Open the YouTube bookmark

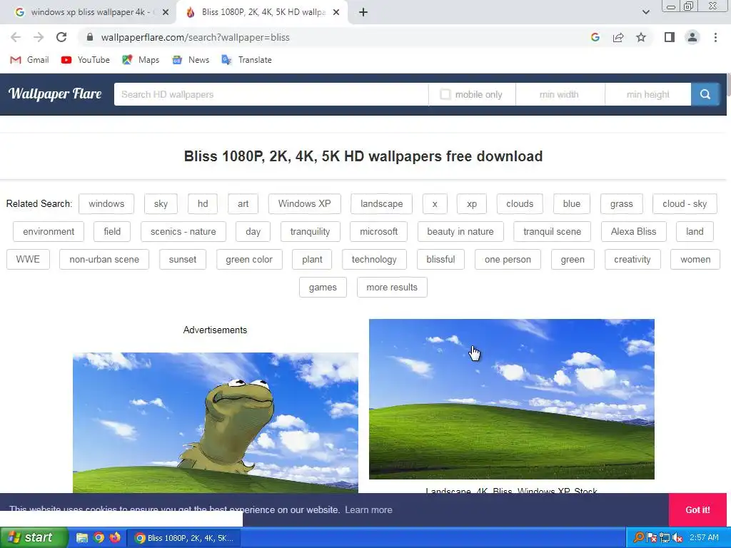pyautogui.click(x=86, y=60)
